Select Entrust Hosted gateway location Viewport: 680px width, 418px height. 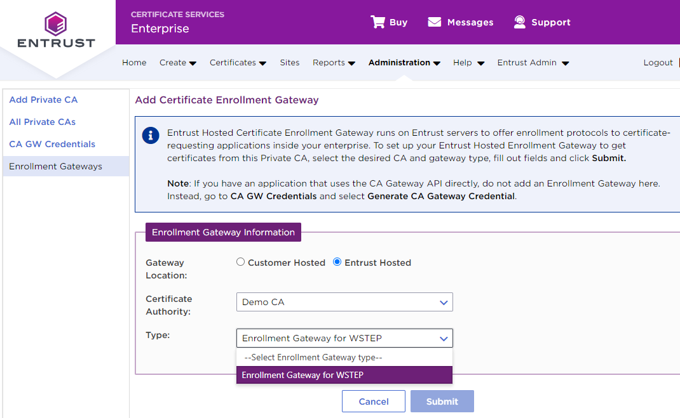(x=337, y=262)
